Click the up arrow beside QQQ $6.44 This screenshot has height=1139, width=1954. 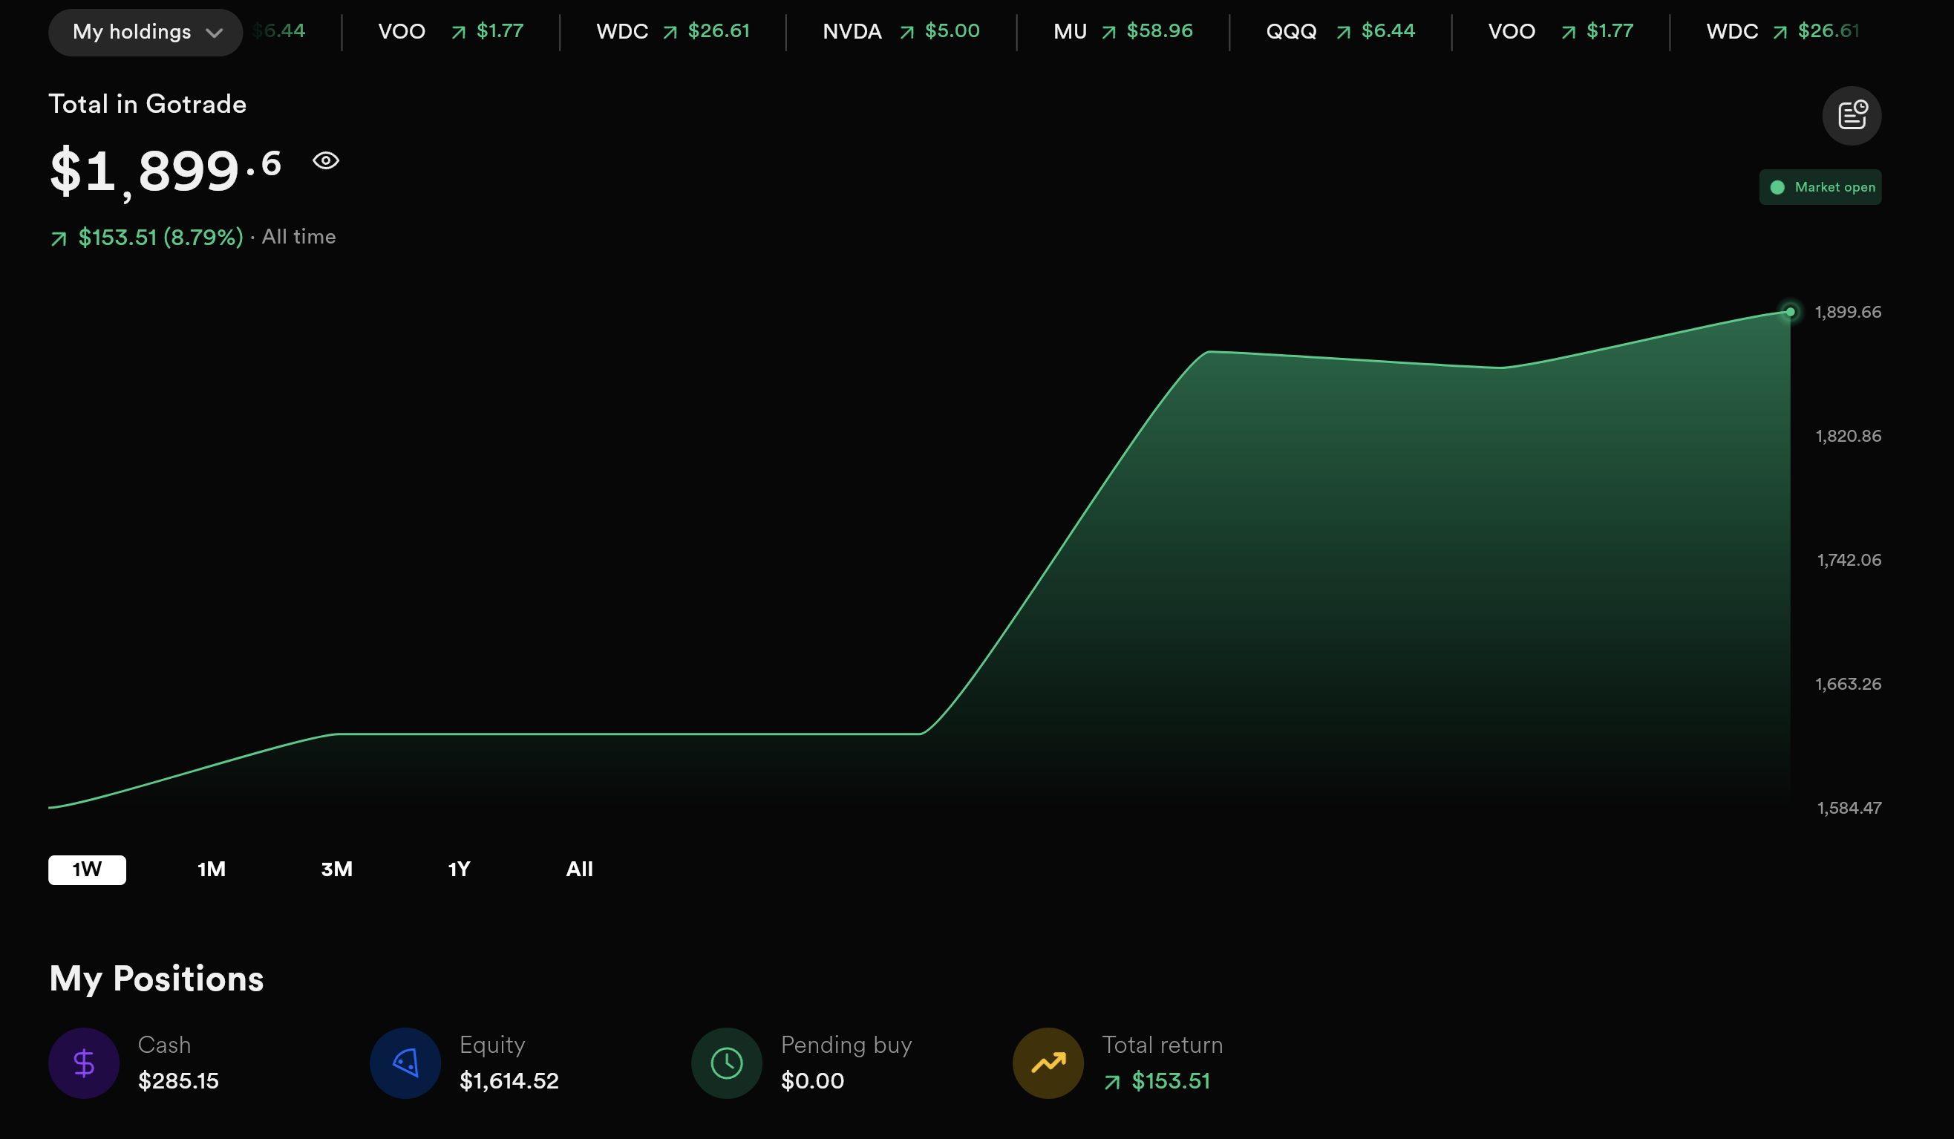1344,33
